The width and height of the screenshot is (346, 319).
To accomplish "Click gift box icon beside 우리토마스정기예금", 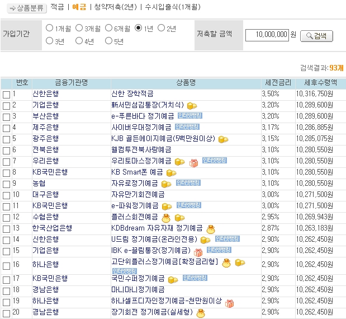I will [193, 163].
